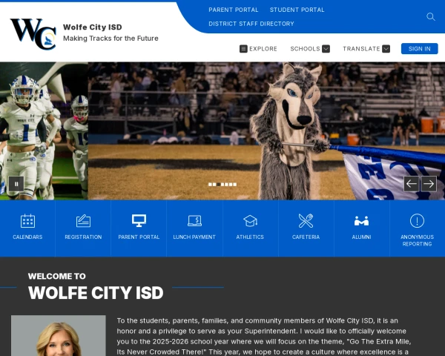Go to previous slide arrow
Image resolution: width=445 pixels, height=356 pixels.
click(412, 184)
